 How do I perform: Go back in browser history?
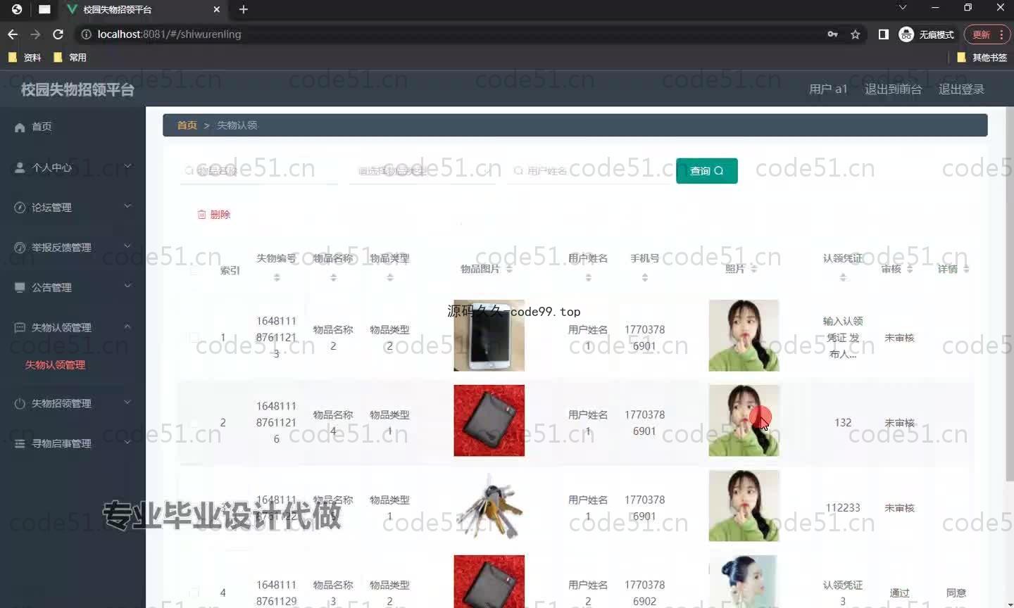(13, 34)
